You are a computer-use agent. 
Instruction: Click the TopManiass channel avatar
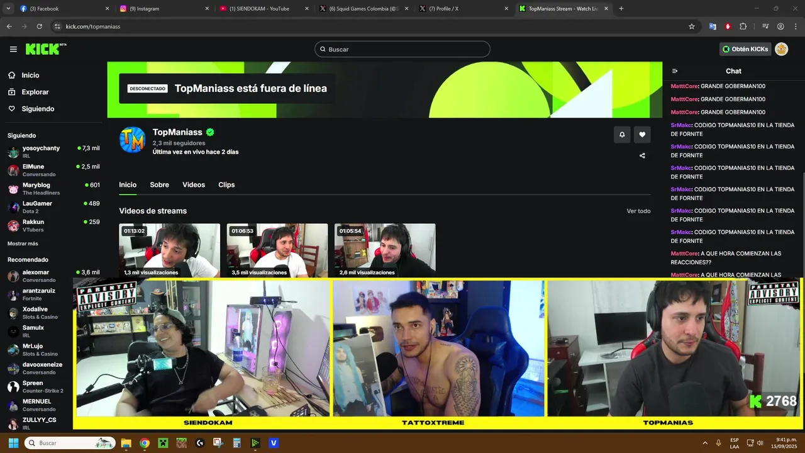132,140
